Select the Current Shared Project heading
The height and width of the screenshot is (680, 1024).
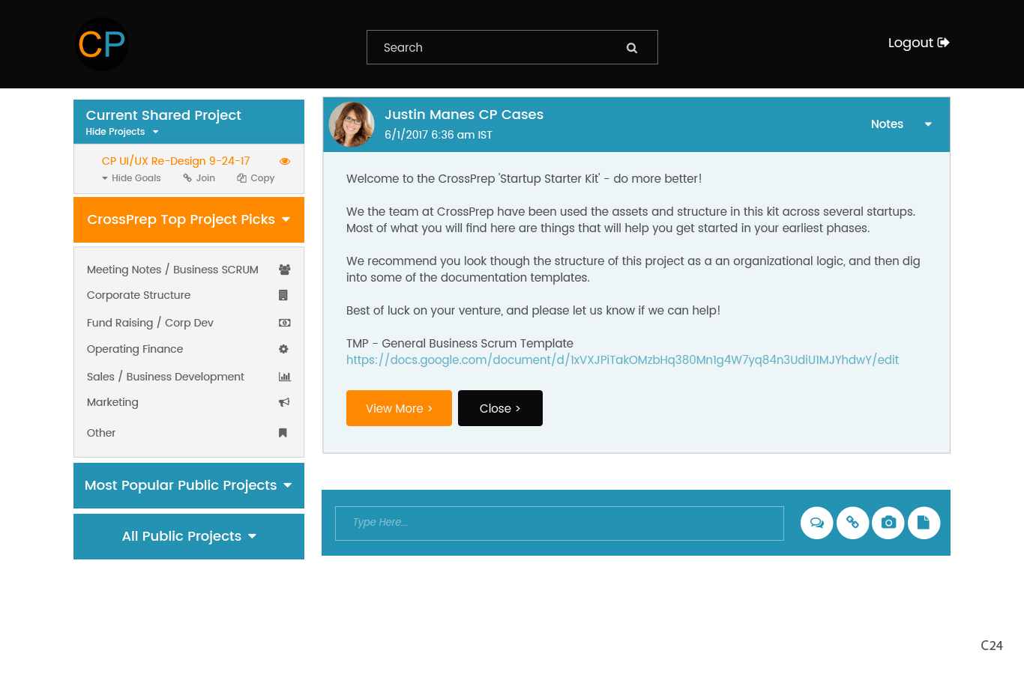pos(163,115)
